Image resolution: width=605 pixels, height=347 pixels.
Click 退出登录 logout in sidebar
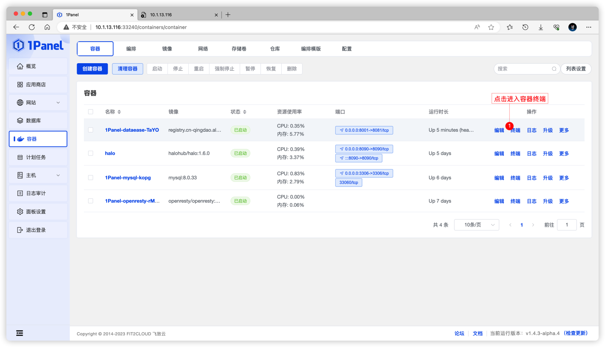pos(38,230)
